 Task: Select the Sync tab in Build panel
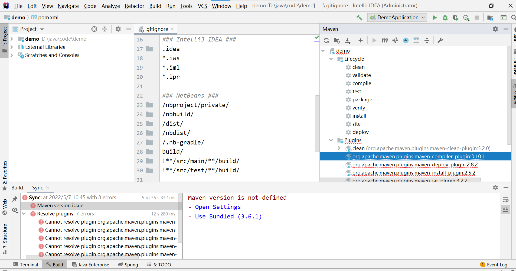pyautogui.click(x=38, y=188)
